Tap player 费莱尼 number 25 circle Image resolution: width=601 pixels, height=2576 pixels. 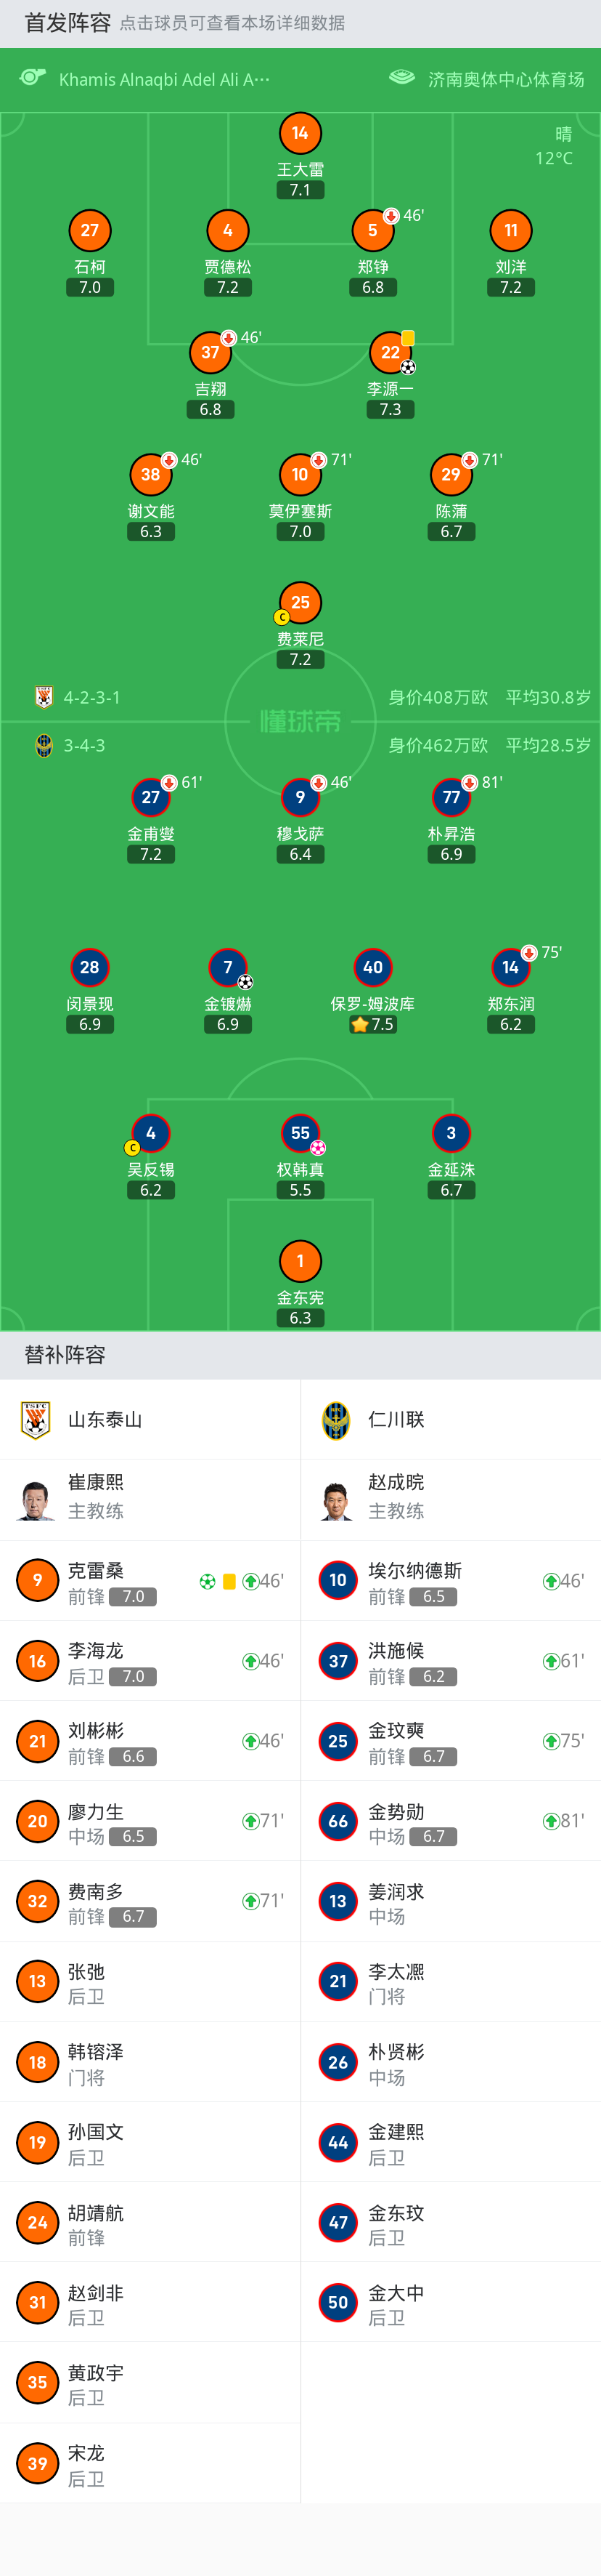[x=300, y=602]
